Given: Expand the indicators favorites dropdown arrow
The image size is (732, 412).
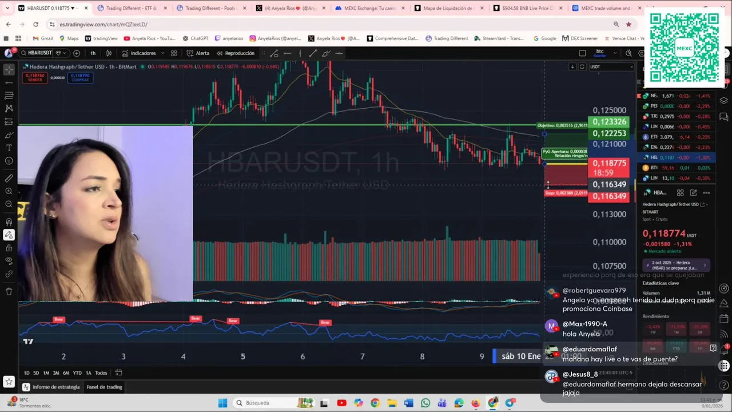Looking at the screenshot, I should (x=163, y=53).
